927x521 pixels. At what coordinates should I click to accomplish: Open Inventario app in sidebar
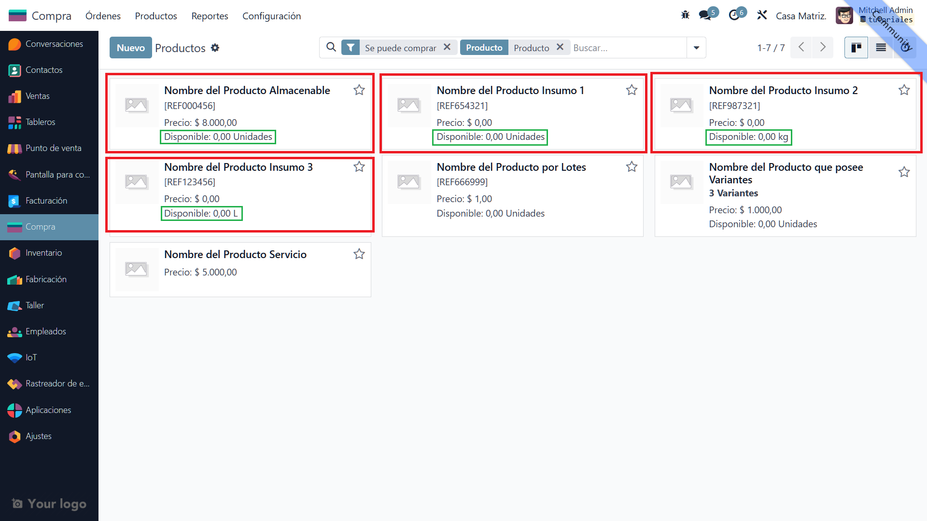[43, 253]
